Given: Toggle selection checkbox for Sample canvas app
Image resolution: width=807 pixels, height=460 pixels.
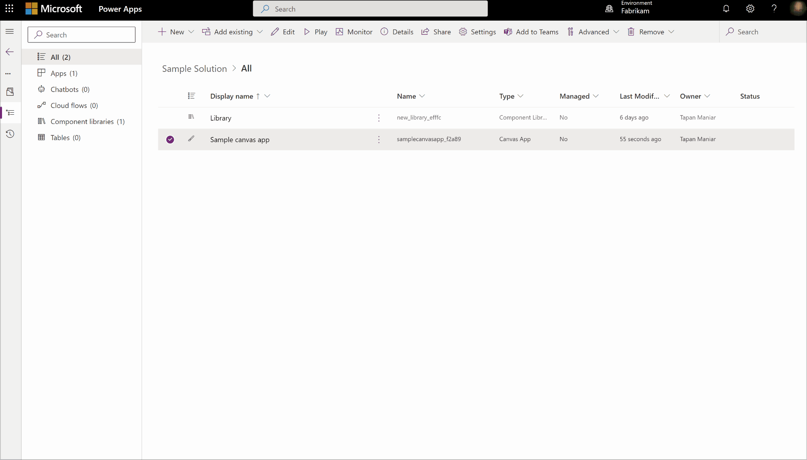Looking at the screenshot, I should point(170,139).
